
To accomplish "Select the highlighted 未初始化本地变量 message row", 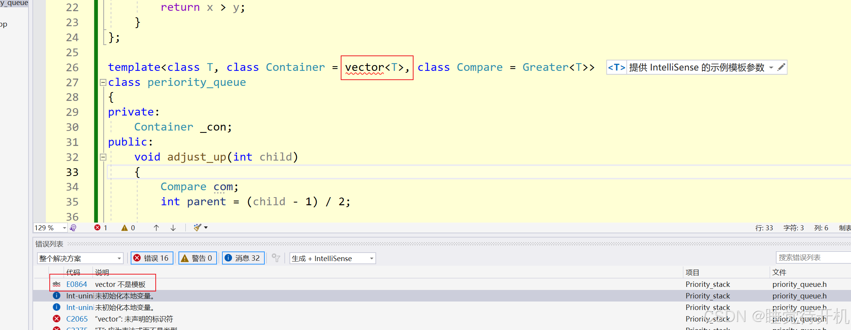I will tap(442, 296).
